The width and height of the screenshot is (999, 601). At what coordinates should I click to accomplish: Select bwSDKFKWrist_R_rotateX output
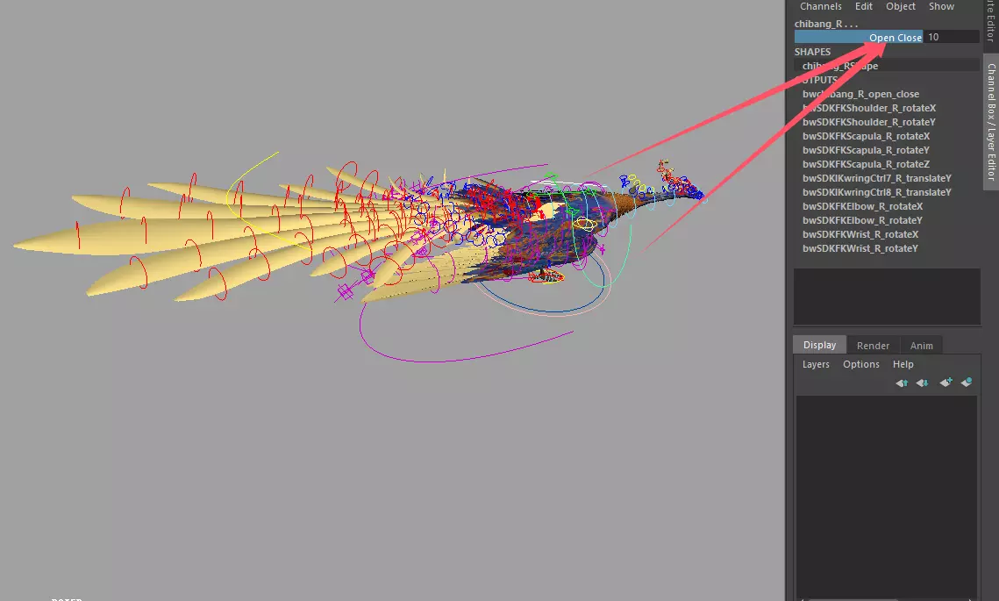click(x=860, y=234)
